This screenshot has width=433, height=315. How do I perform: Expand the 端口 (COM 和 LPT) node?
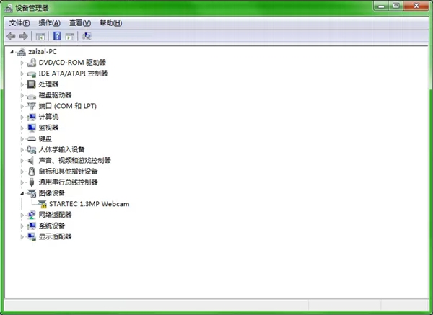click(22, 106)
